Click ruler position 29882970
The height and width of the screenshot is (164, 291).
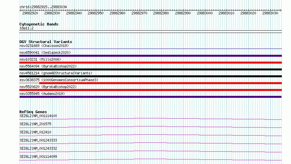[139, 13]
